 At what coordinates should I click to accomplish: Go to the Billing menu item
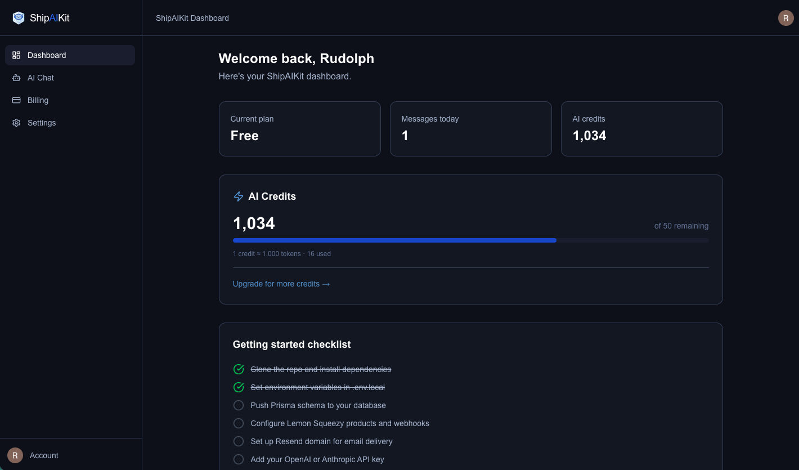coord(70,100)
